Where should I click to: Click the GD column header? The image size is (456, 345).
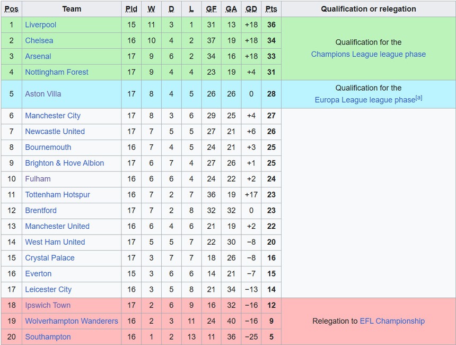251,9
